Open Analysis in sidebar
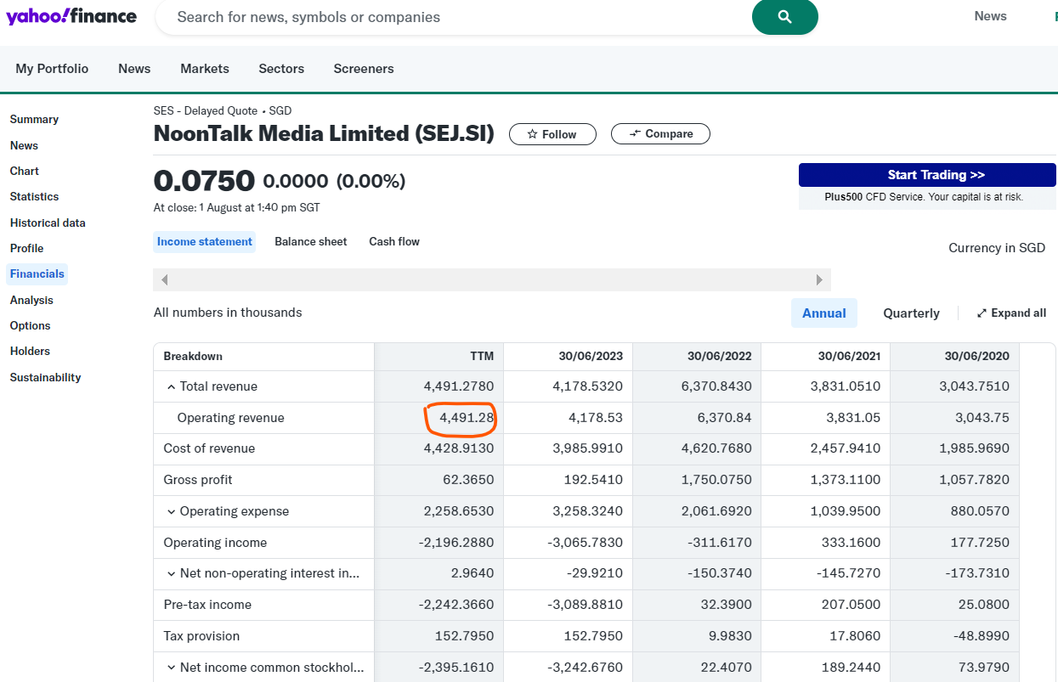1058x682 pixels. coord(31,300)
